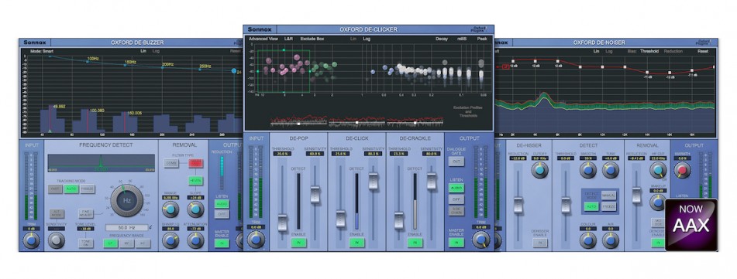Adjust the De-Hisser Cutoff knob
The image size is (737, 279).
pyautogui.click(x=540, y=170)
